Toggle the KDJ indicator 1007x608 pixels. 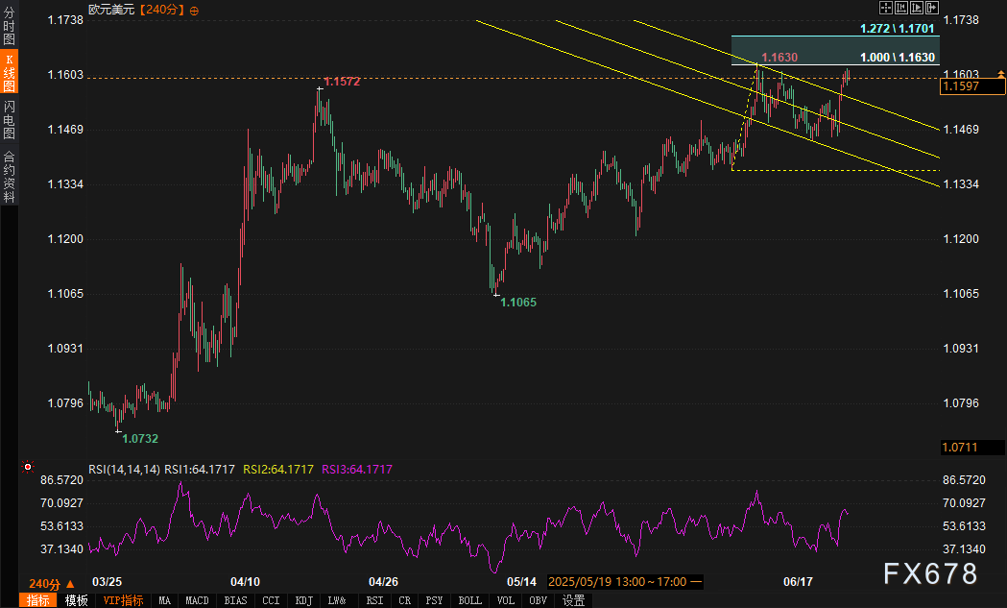pyautogui.click(x=303, y=600)
